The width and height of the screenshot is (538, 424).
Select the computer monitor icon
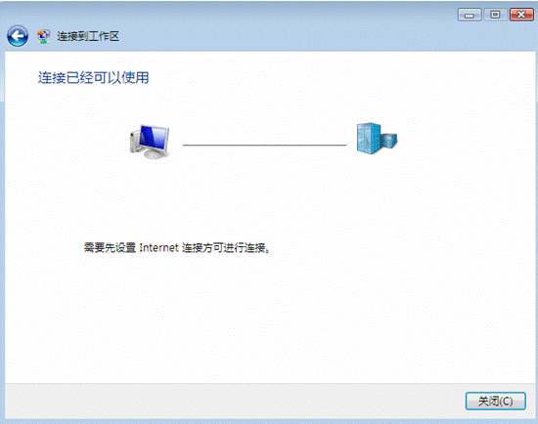[x=153, y=142]
